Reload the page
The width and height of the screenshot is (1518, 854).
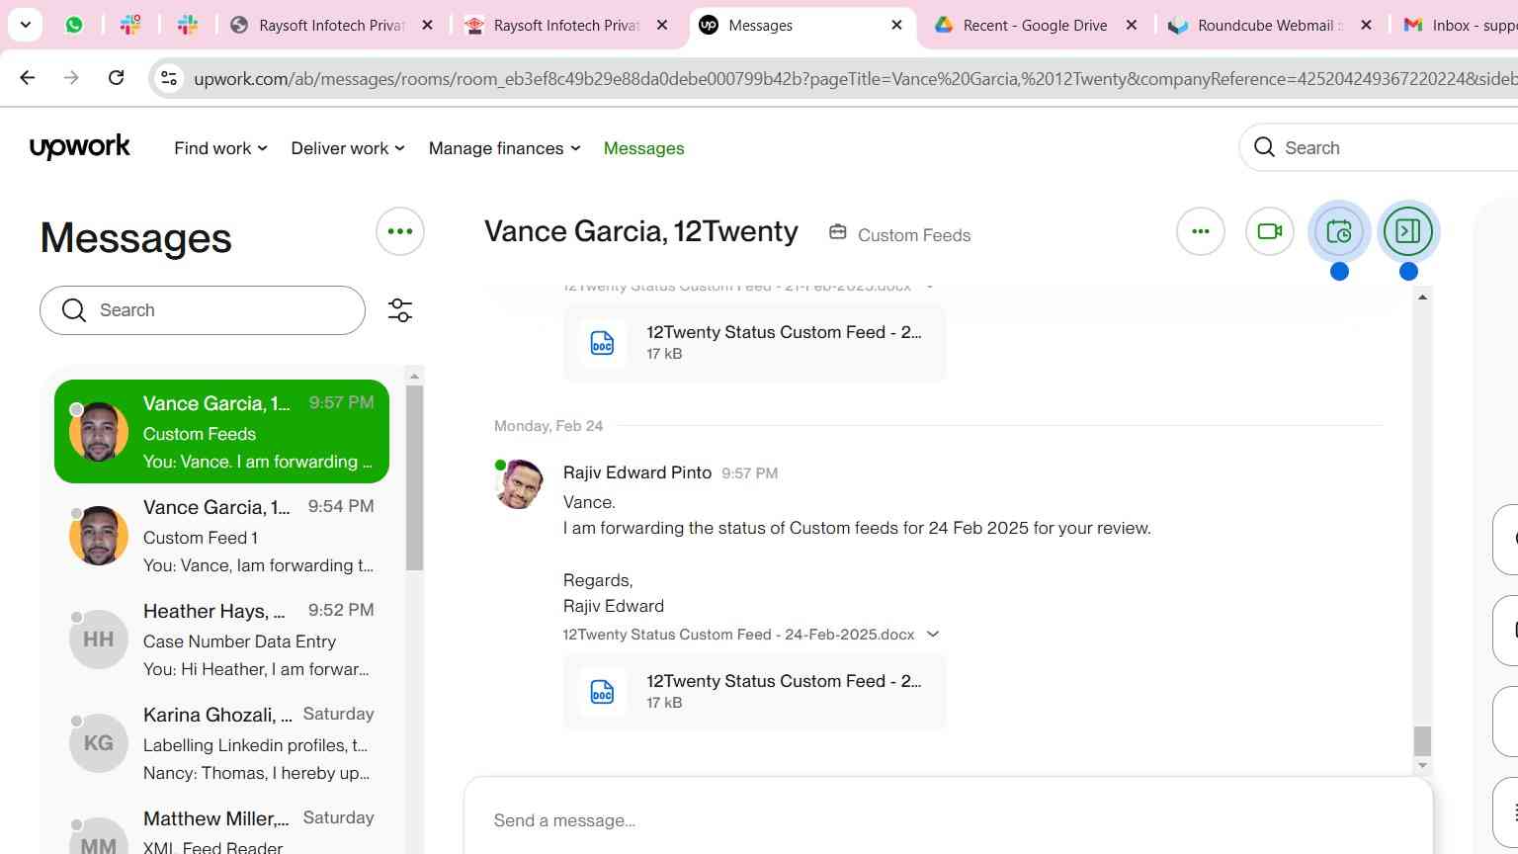[116, 77]
